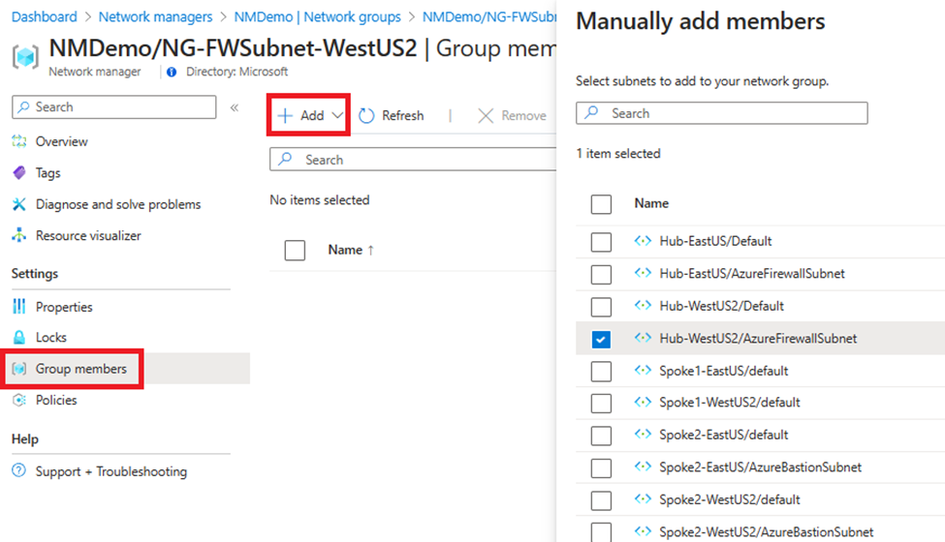The width and height of the screenshot is (945, 542).
Task: Collapse the sidebar with double chevron
Action: coord(235,107)
